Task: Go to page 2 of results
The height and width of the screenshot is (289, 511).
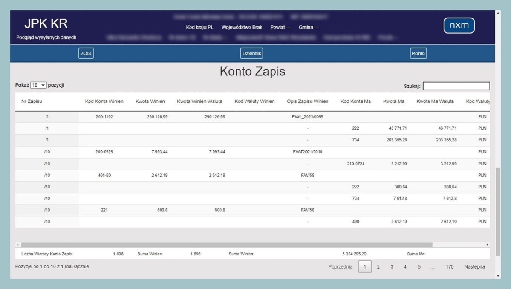Action: coord(378,267)
